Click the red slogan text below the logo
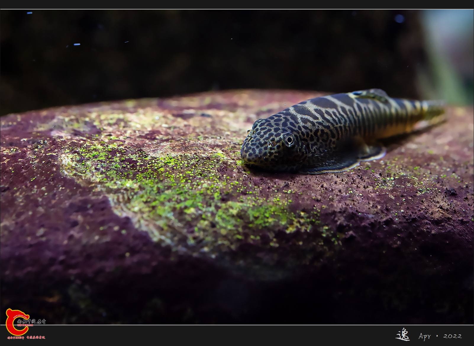The image size is (474, 346). pyautogui.click(x=26, y=337)
